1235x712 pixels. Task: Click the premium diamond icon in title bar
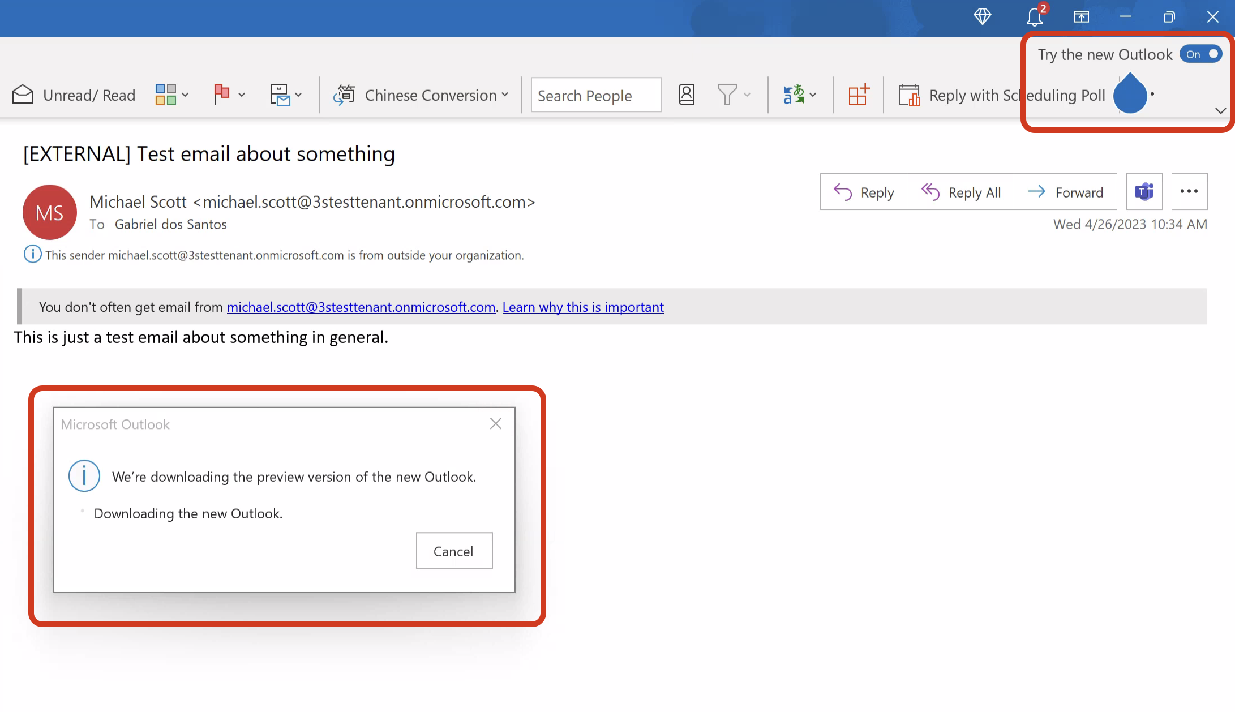[983, 17]
